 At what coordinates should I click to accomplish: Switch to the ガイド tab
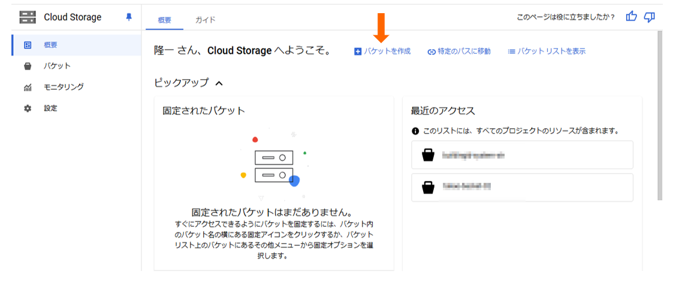point(205,20)
